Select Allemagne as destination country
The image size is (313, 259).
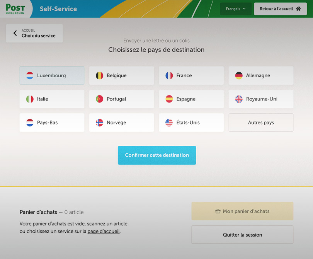coord(261,75)
